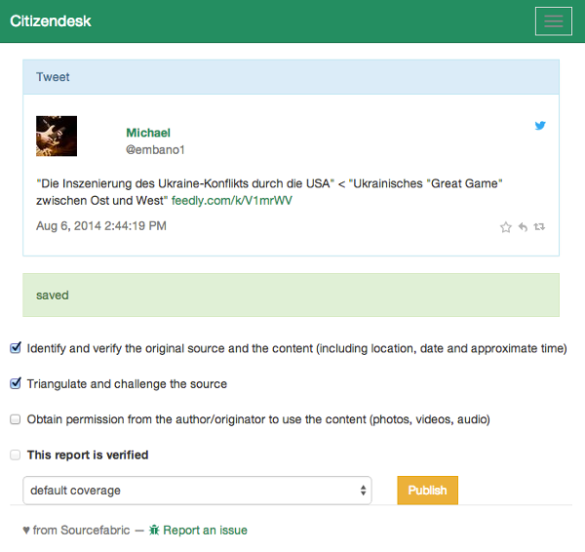This screenshot has height=552, width=585.
Task: Click the bug icon beside Report an issue
Action: coord(154,530)
